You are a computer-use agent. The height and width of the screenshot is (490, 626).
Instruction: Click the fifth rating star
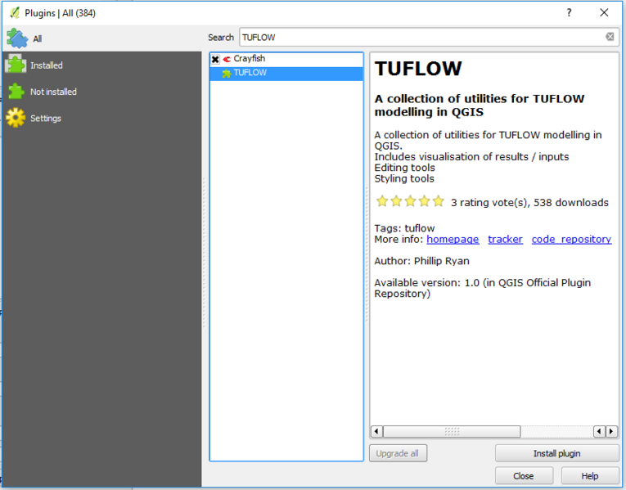click(438, 201)
